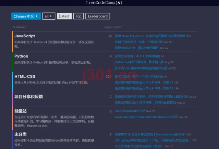
Task: Open the Chinese 中文 category dropdown
Action: click(26, 16)
